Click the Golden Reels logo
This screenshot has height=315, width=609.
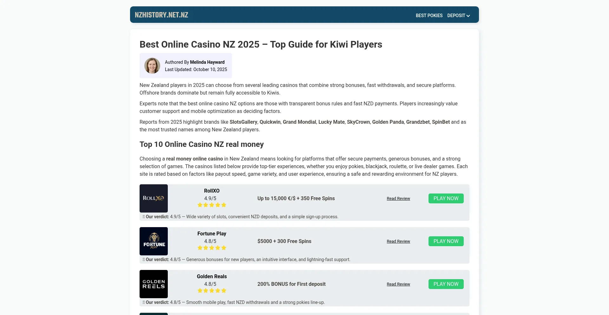coord(154,284)
